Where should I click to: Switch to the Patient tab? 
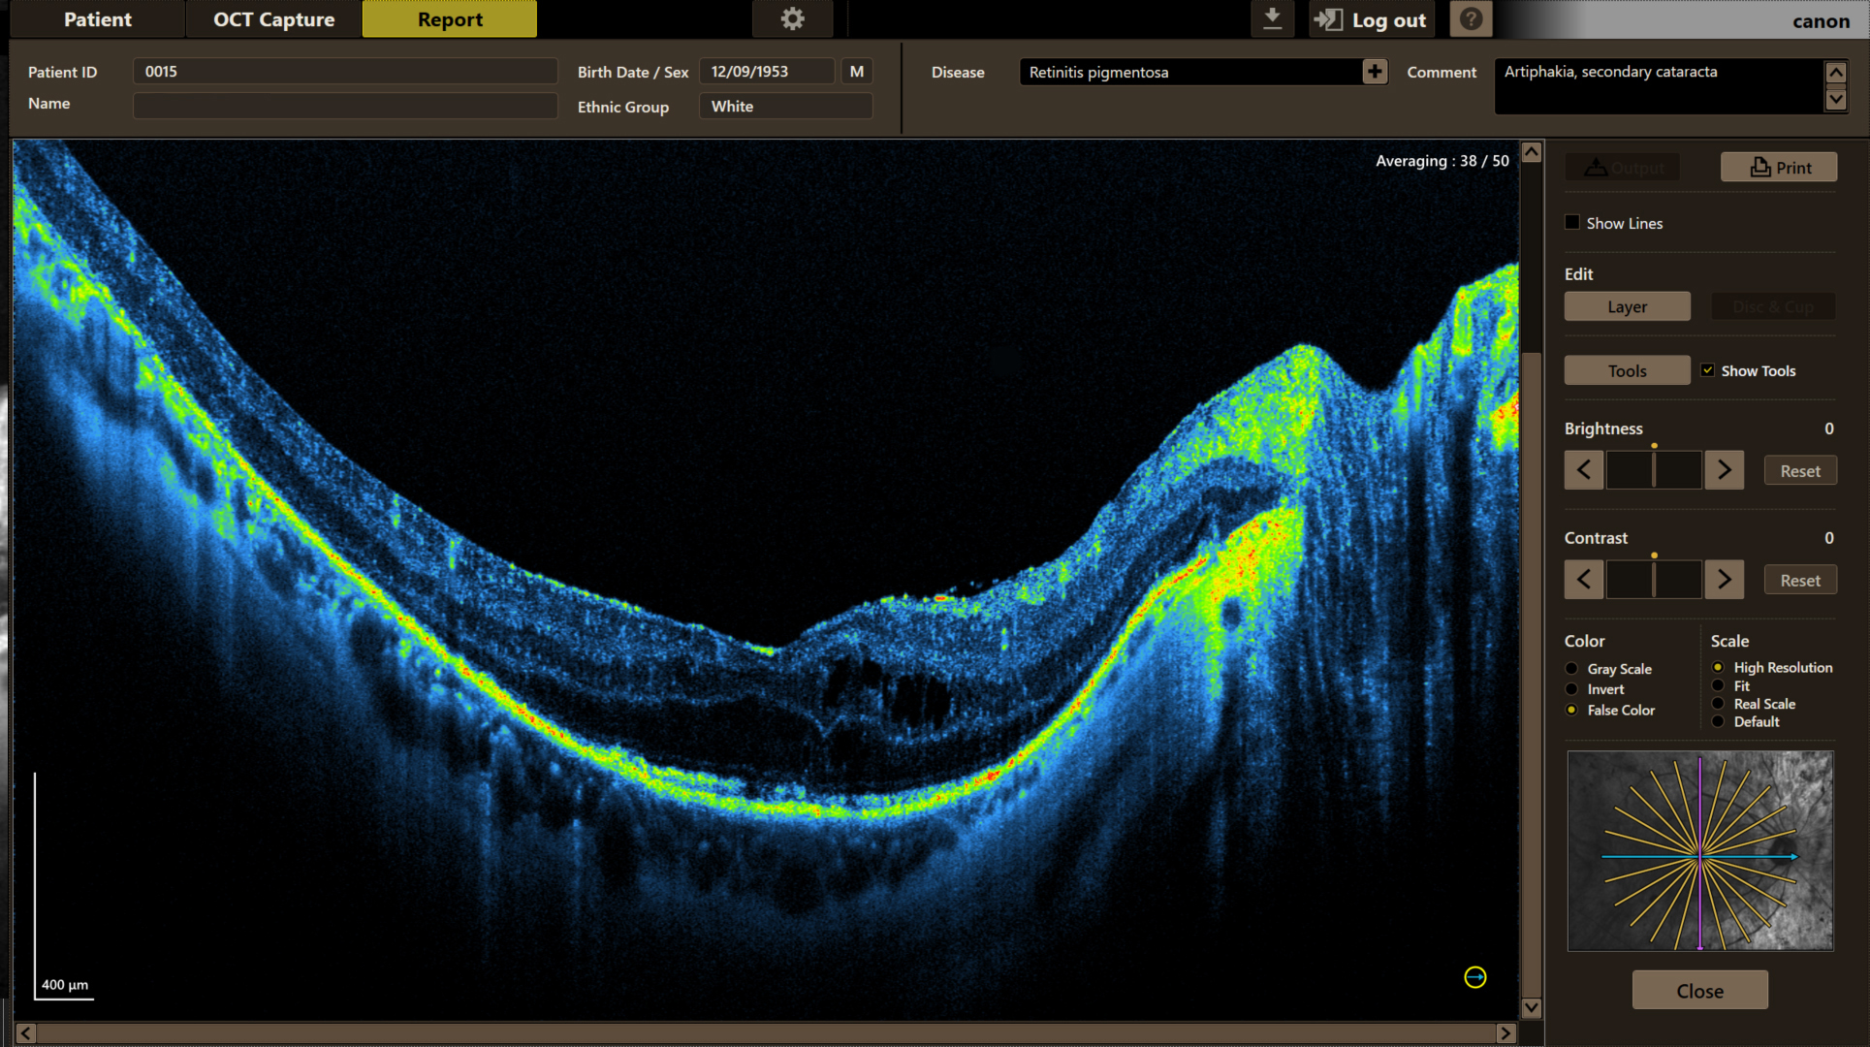tap(97, 19)
